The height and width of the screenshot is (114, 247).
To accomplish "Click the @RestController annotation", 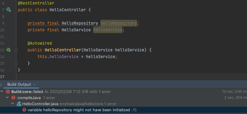I will pos(36,3).
